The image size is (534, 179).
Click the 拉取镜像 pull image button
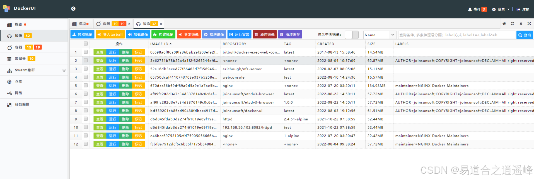82,35
